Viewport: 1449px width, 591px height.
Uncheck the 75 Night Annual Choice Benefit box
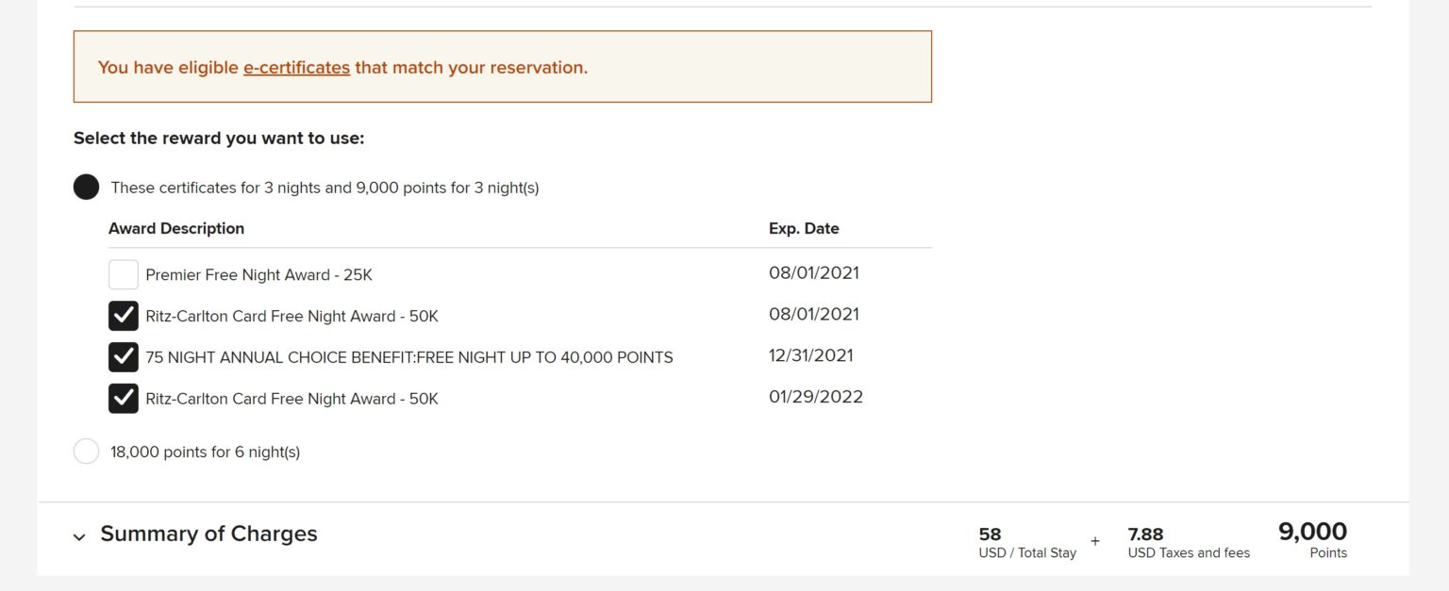(124, 357)
